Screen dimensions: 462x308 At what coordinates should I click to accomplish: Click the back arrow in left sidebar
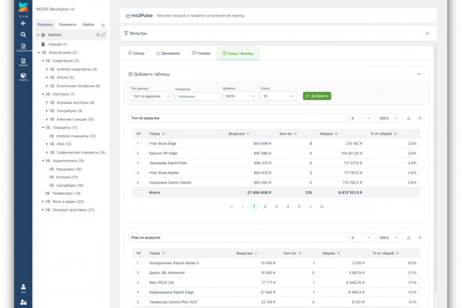tap(23, 23)
